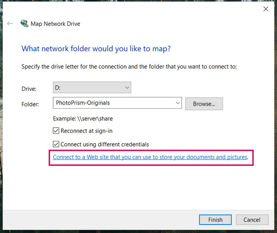This screenshot has height=233, width=277.
Task: Click the "Folder:" label
Action: [x=30, y=104]
